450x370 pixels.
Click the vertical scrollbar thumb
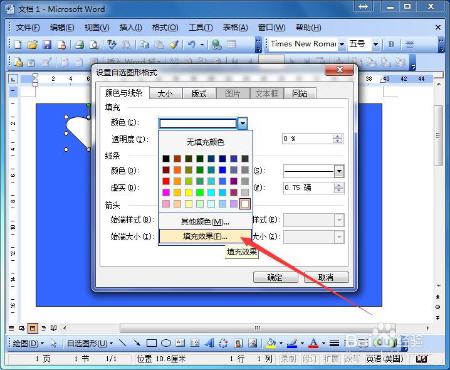(x=438, y=135)
